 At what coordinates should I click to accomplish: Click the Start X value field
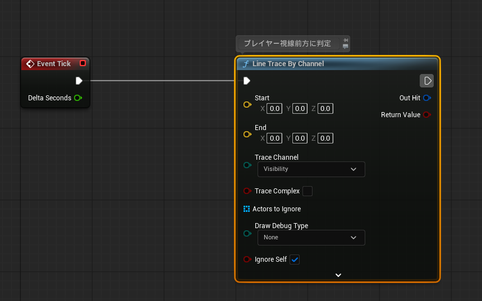tap(274, 109)
